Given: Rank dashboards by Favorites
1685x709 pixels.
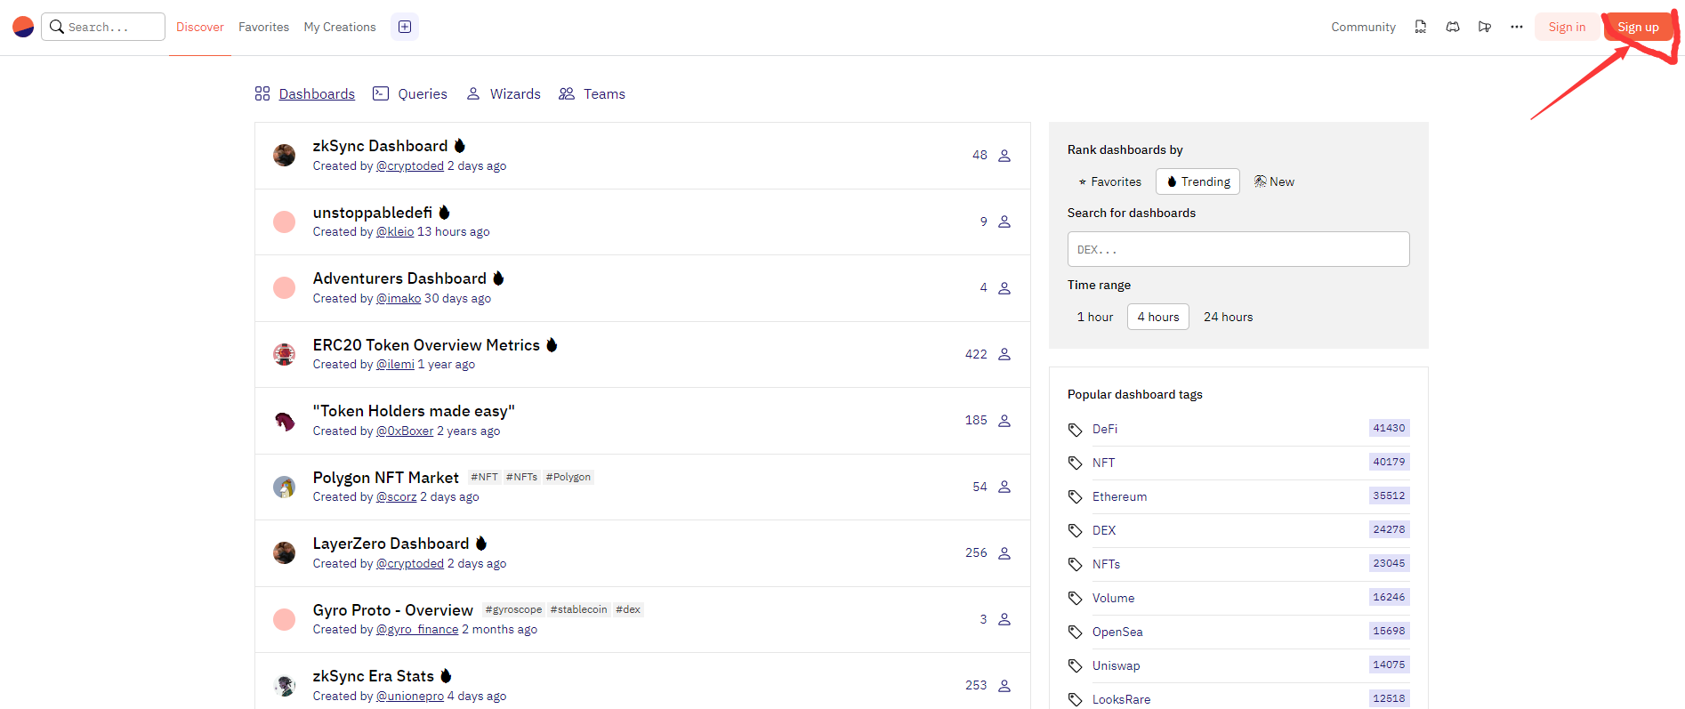Looking at the screenshot, I should 1109,181.
